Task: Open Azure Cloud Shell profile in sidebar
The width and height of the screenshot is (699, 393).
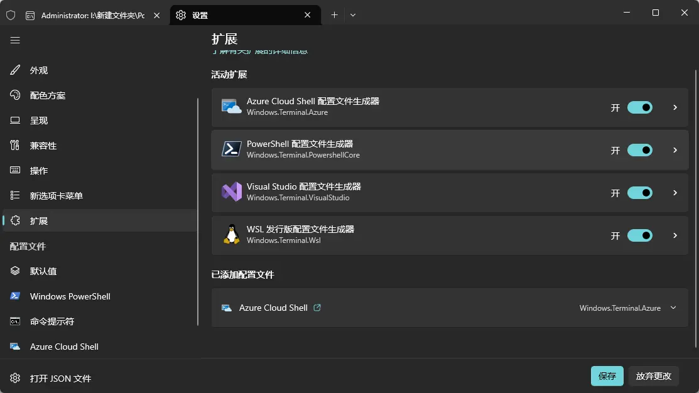Action: point(100,347)
